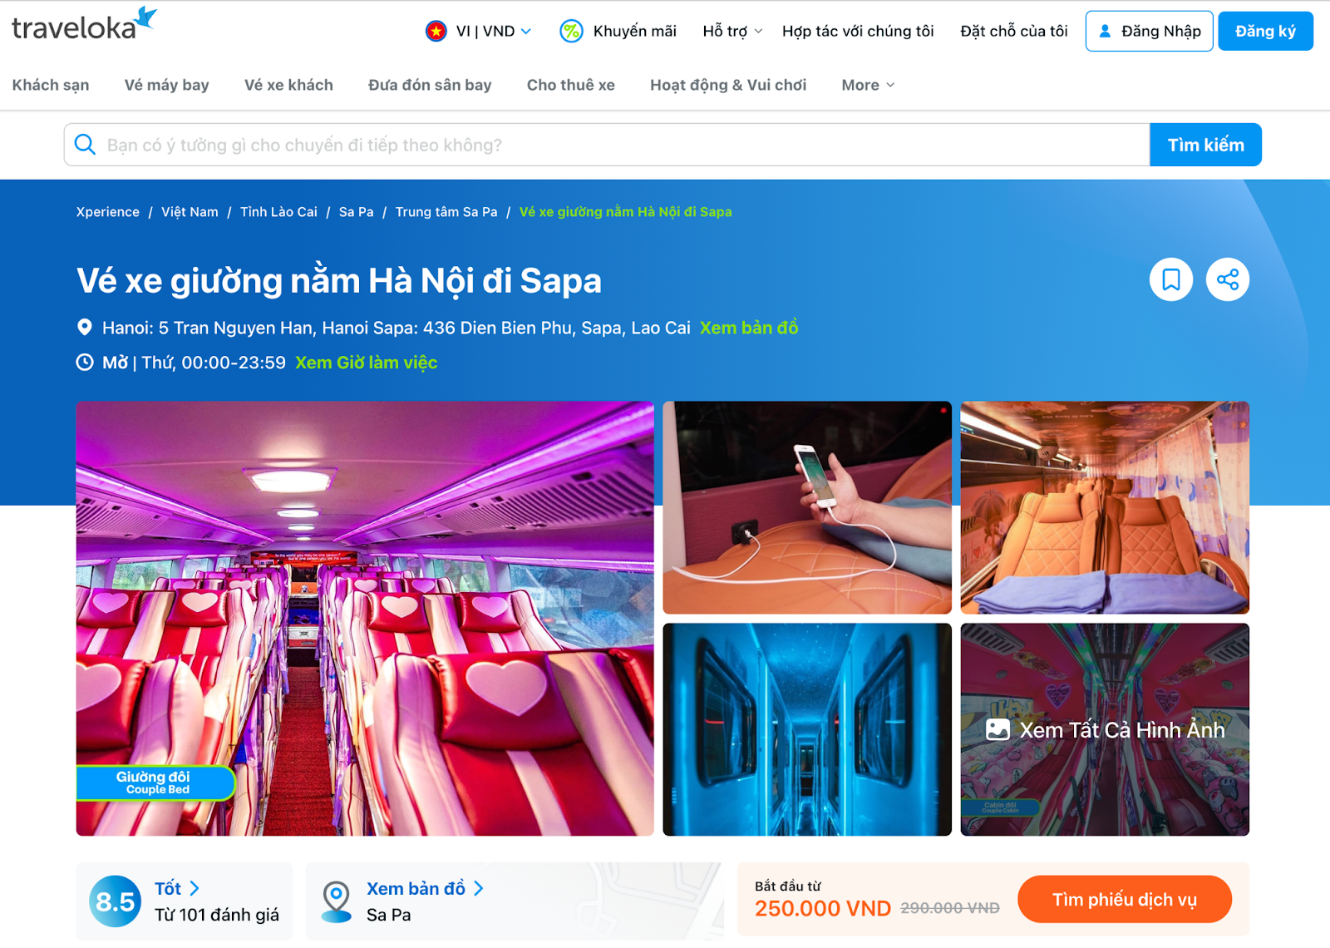Click the Vietnam flag icon
The image size is (1330, 948).
[436, 32]
